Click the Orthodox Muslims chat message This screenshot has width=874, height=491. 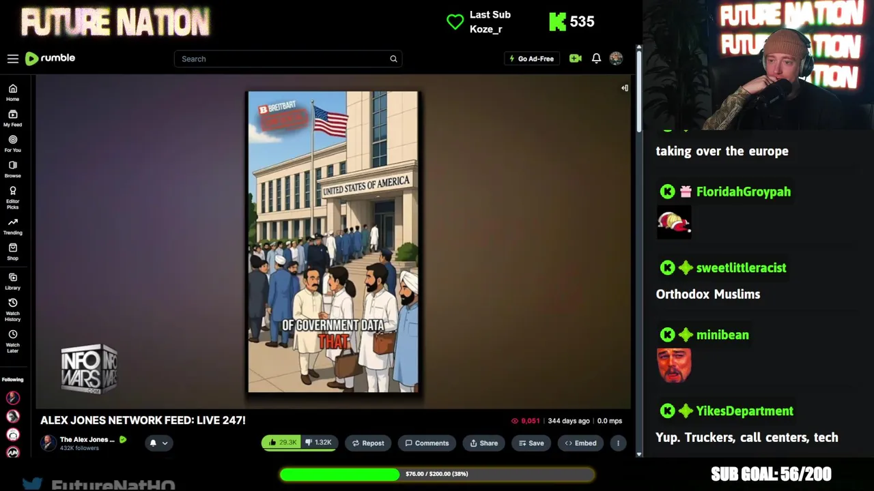(x=708, y=294)
